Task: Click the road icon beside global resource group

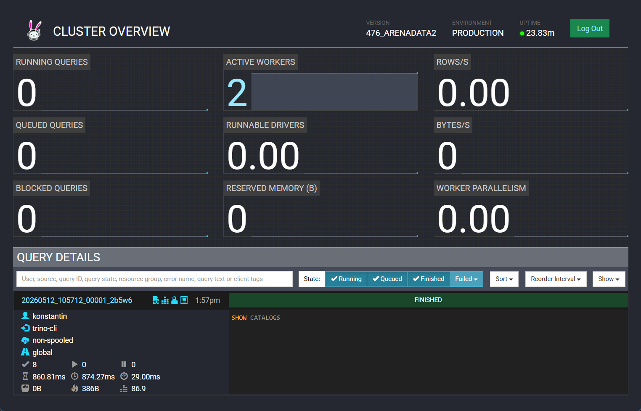Action: (x=25, y=352)
